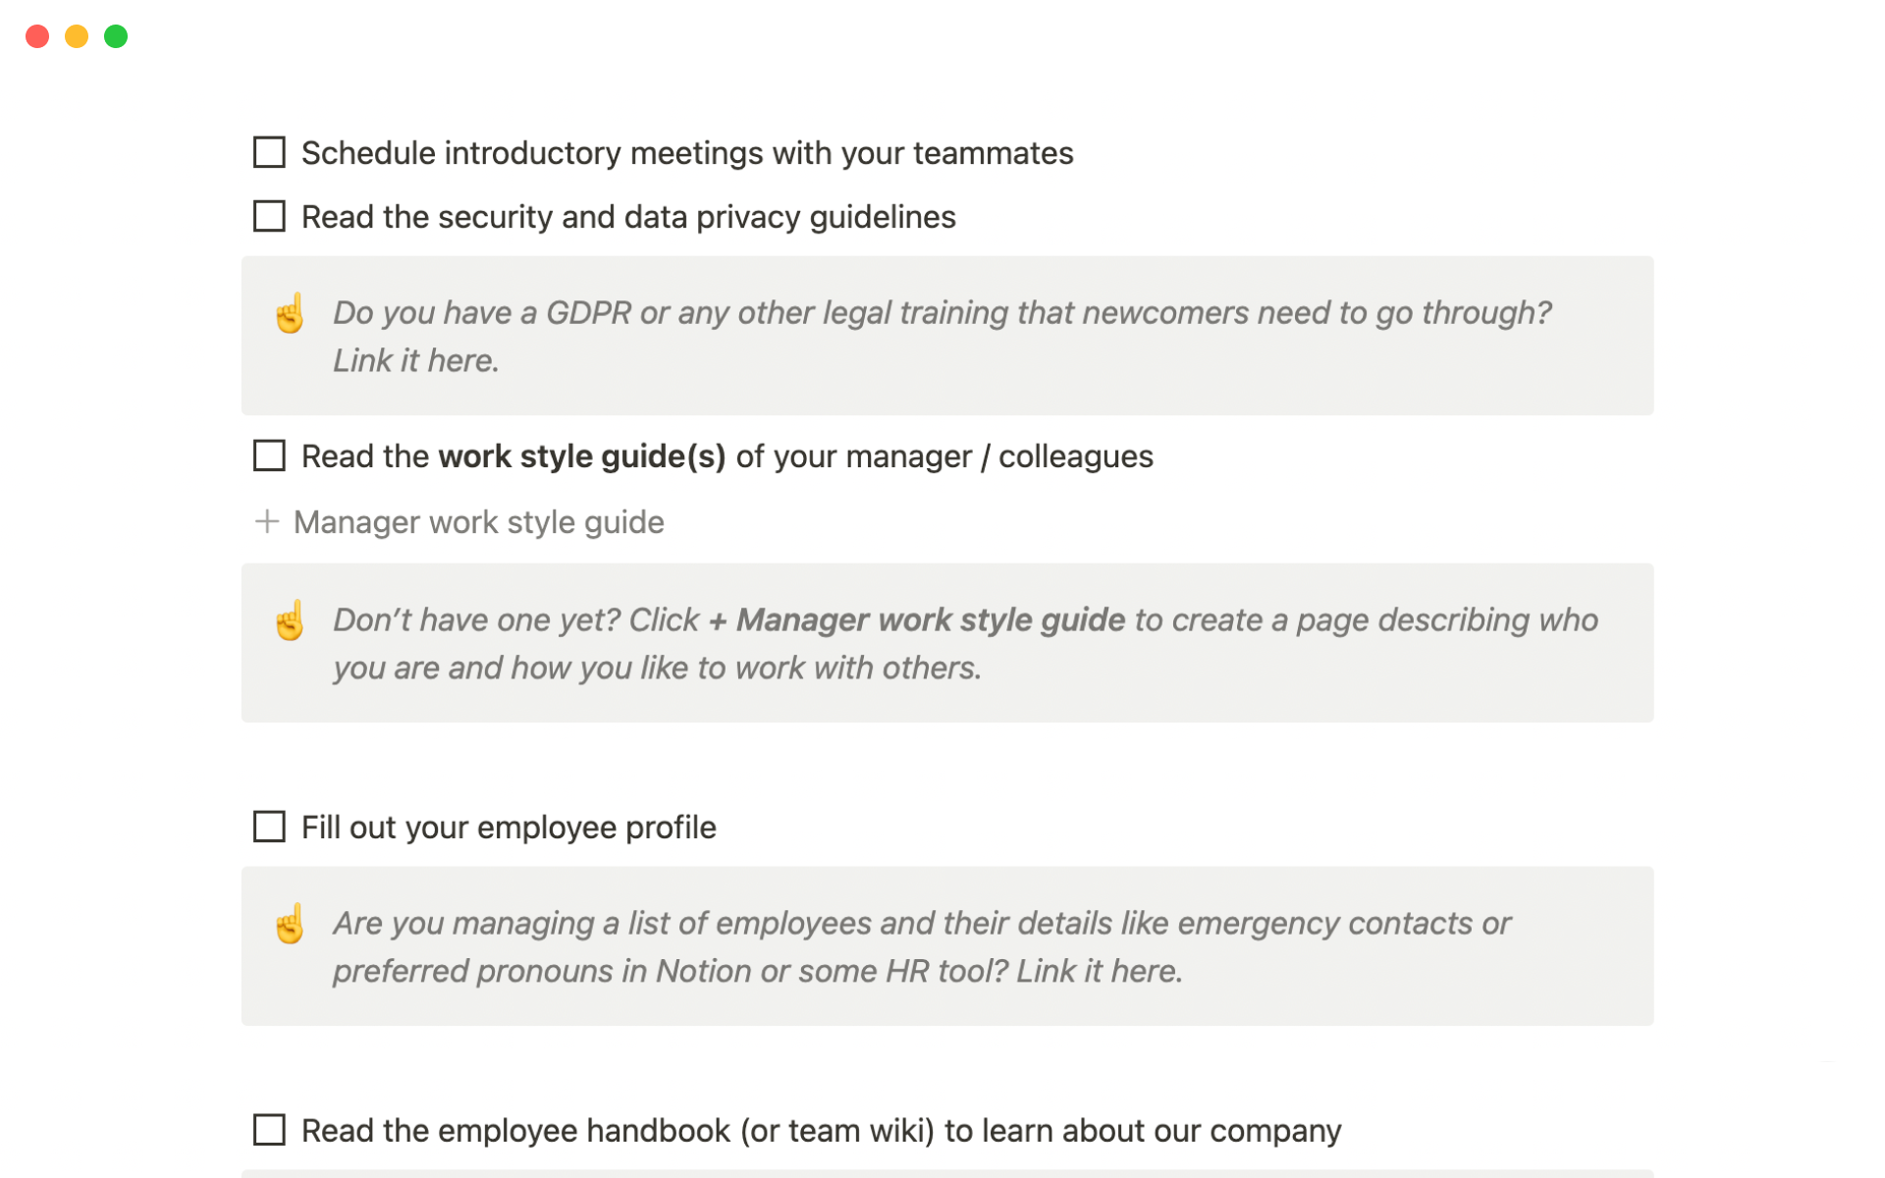Click the plus icon beside Manager work style guide

[x=266, y=521]
